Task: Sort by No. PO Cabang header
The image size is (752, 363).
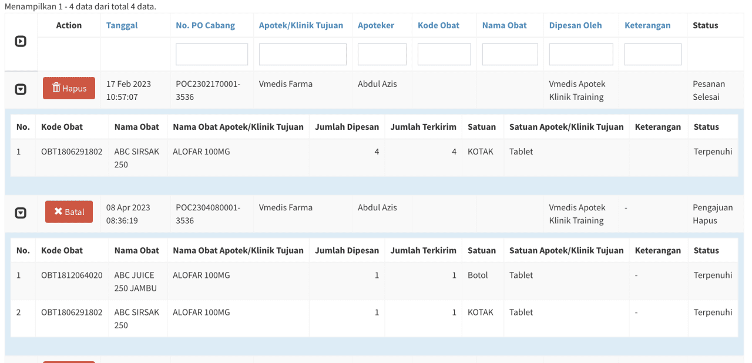Action: pos(205,25)
